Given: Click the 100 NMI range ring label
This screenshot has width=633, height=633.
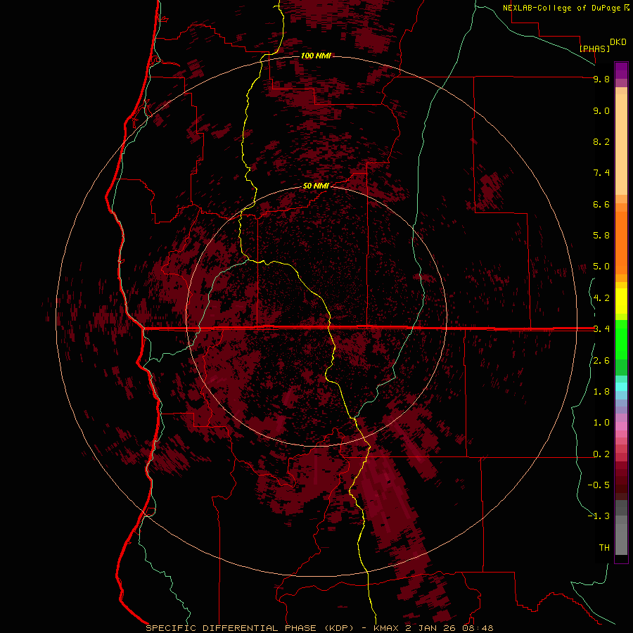Looking at the screenshot, I should (x=316, y=56).
